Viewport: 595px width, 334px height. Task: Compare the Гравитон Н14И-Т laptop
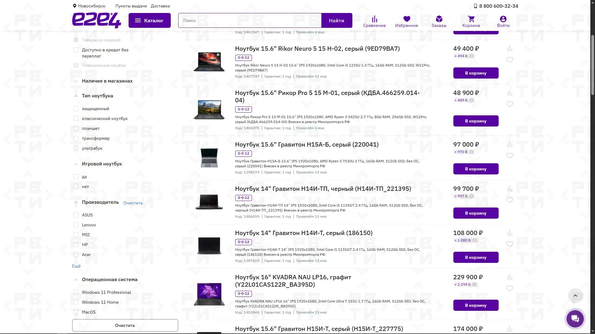click(x=510, y=233)
